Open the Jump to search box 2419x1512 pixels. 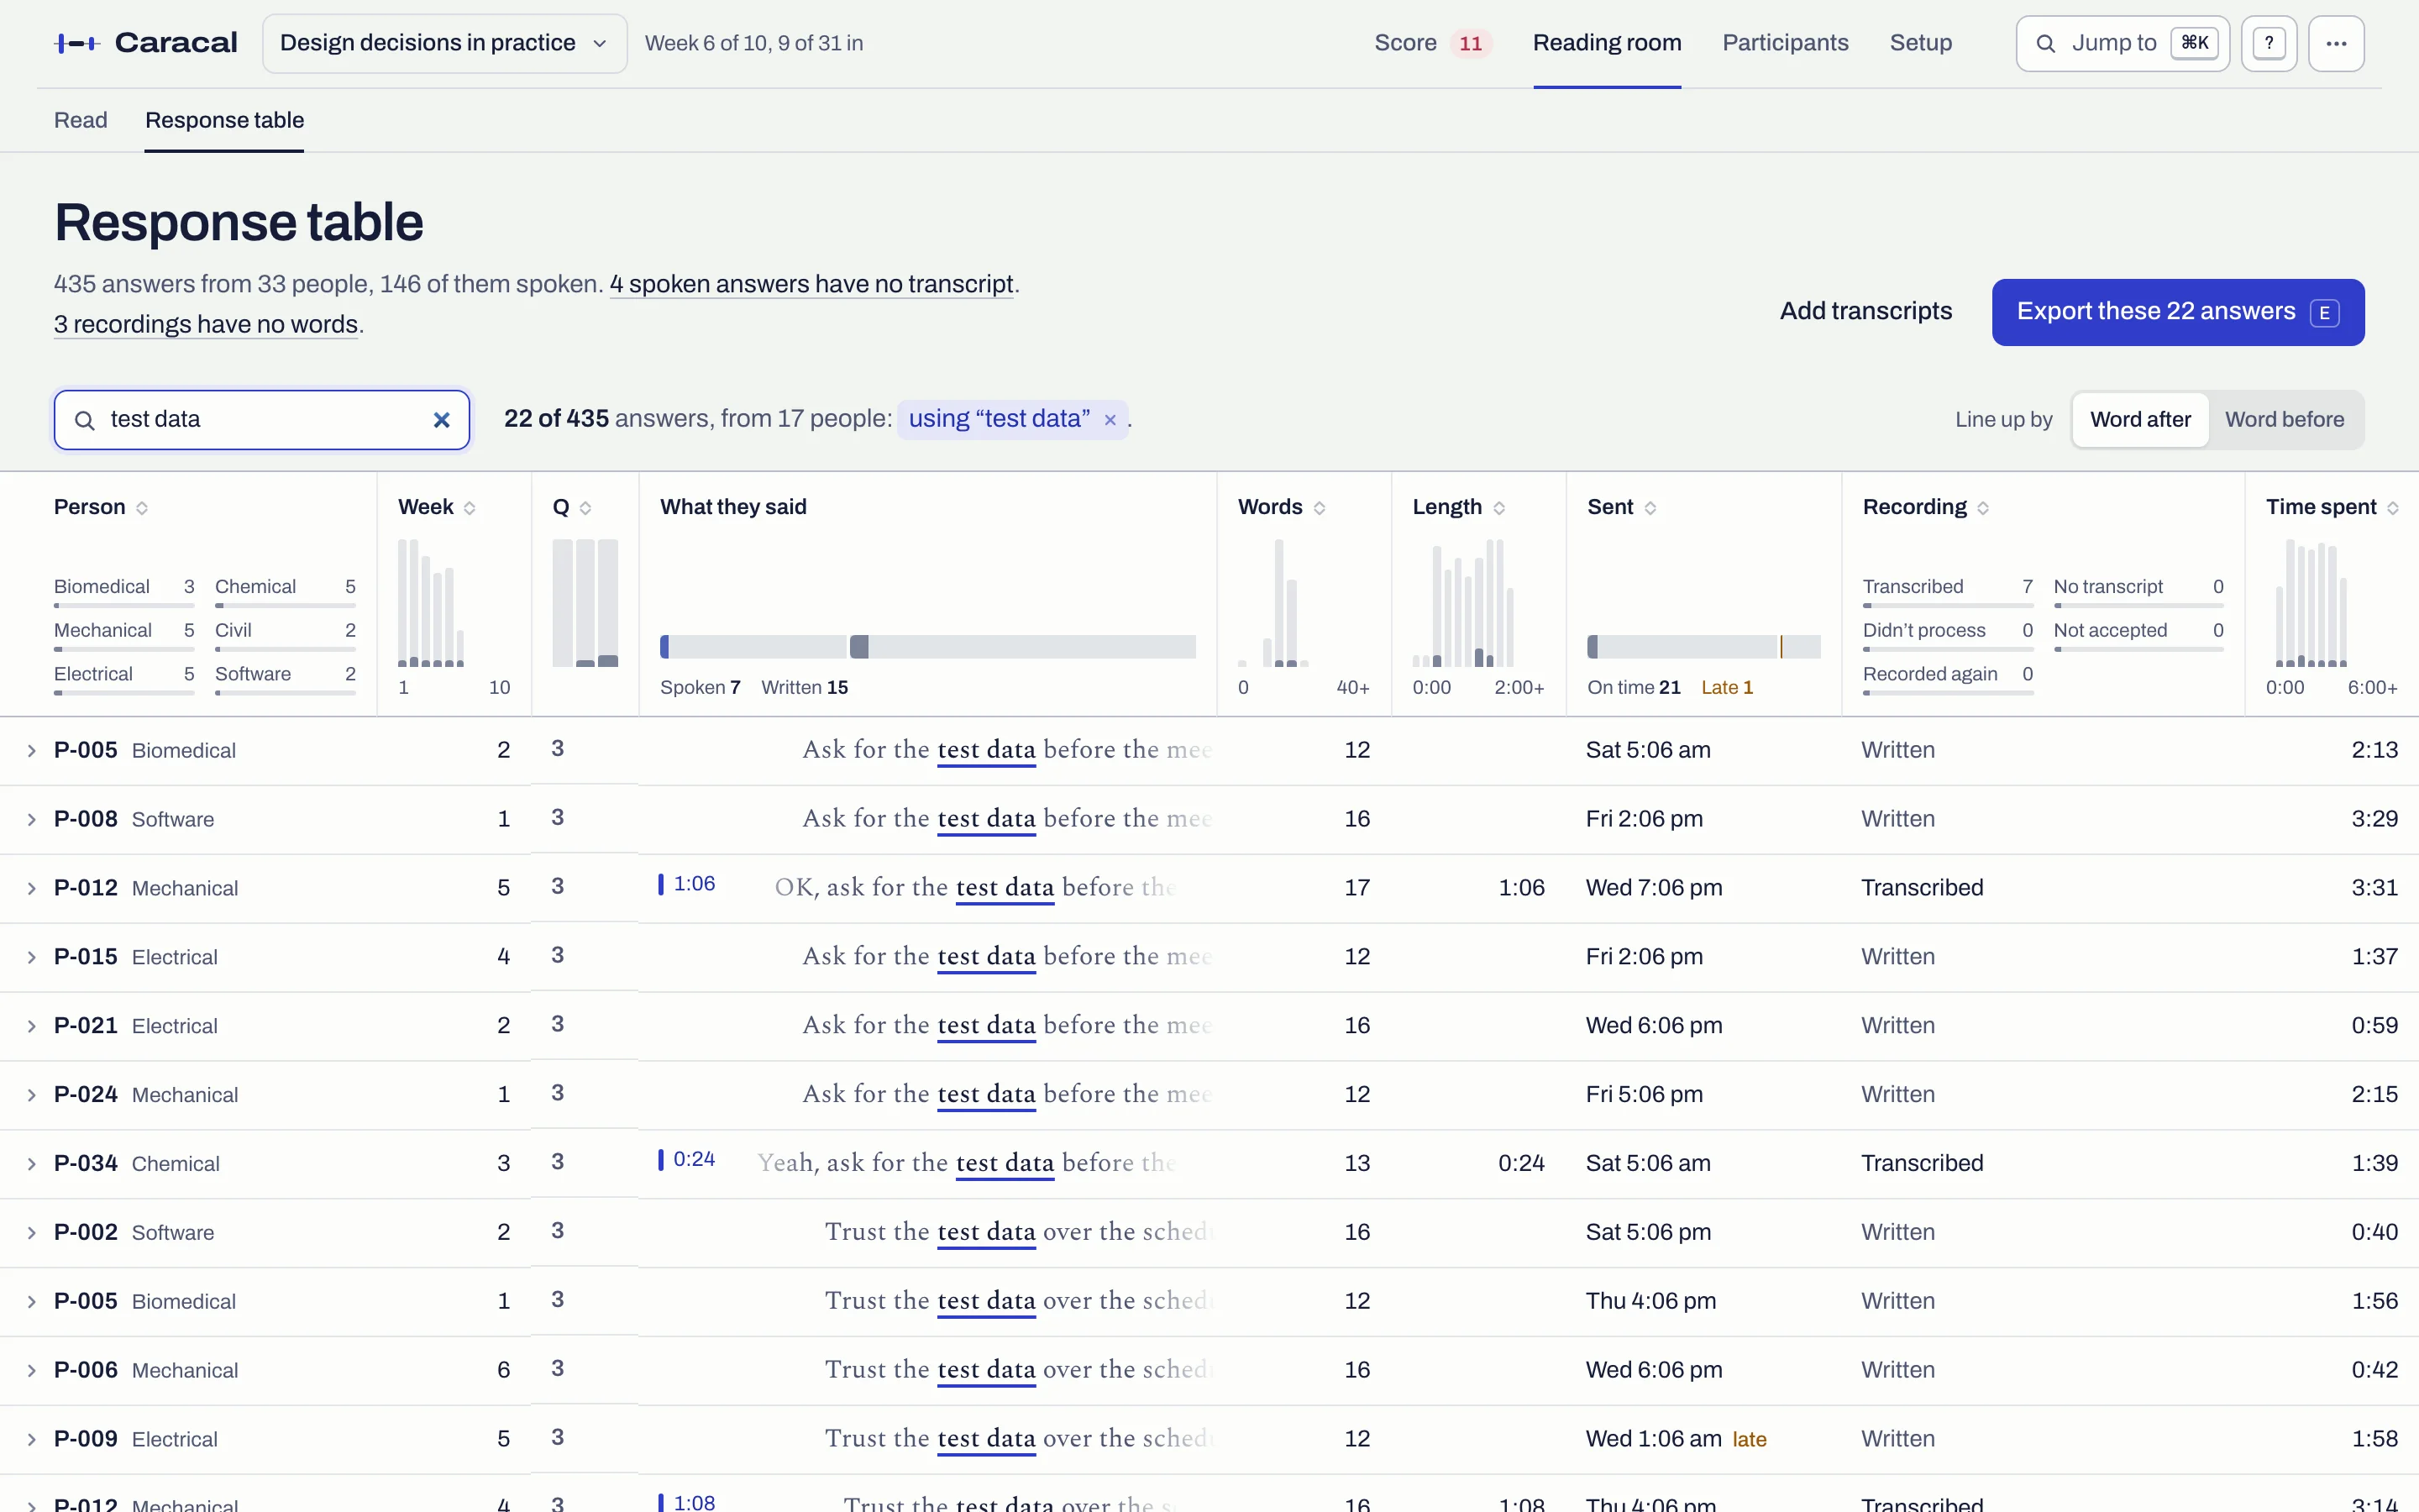2123,43
